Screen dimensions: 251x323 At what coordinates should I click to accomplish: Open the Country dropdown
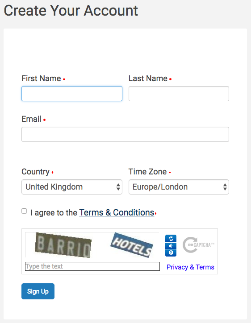pos(72,187)
